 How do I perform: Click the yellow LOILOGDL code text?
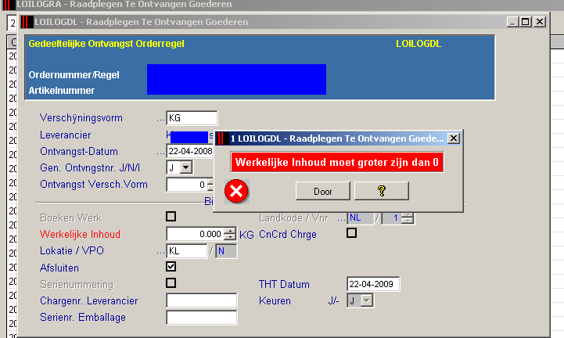(419, 44)
